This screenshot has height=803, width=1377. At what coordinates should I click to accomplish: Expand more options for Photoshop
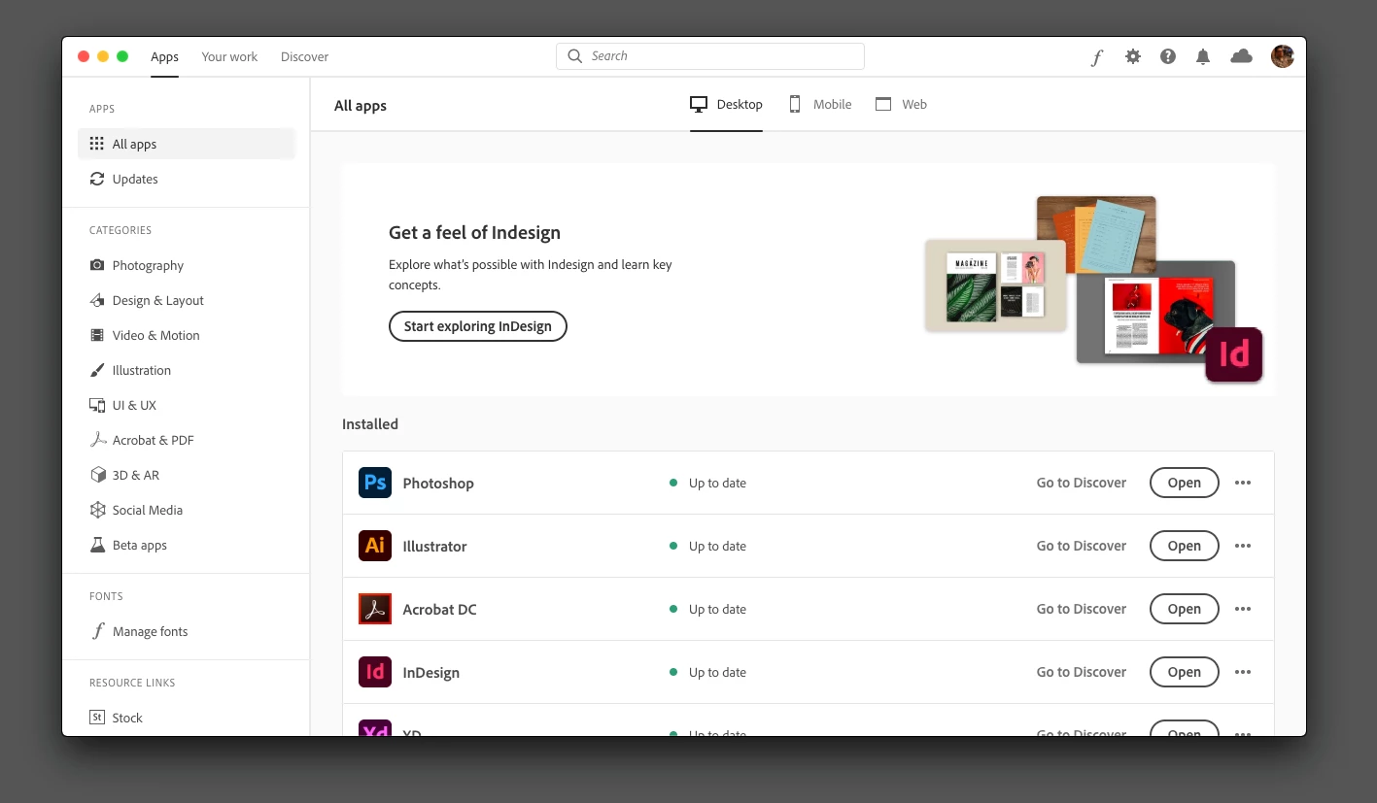point(1243,483)
